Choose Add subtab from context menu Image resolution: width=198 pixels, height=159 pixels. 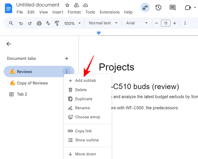coord(85,81)
